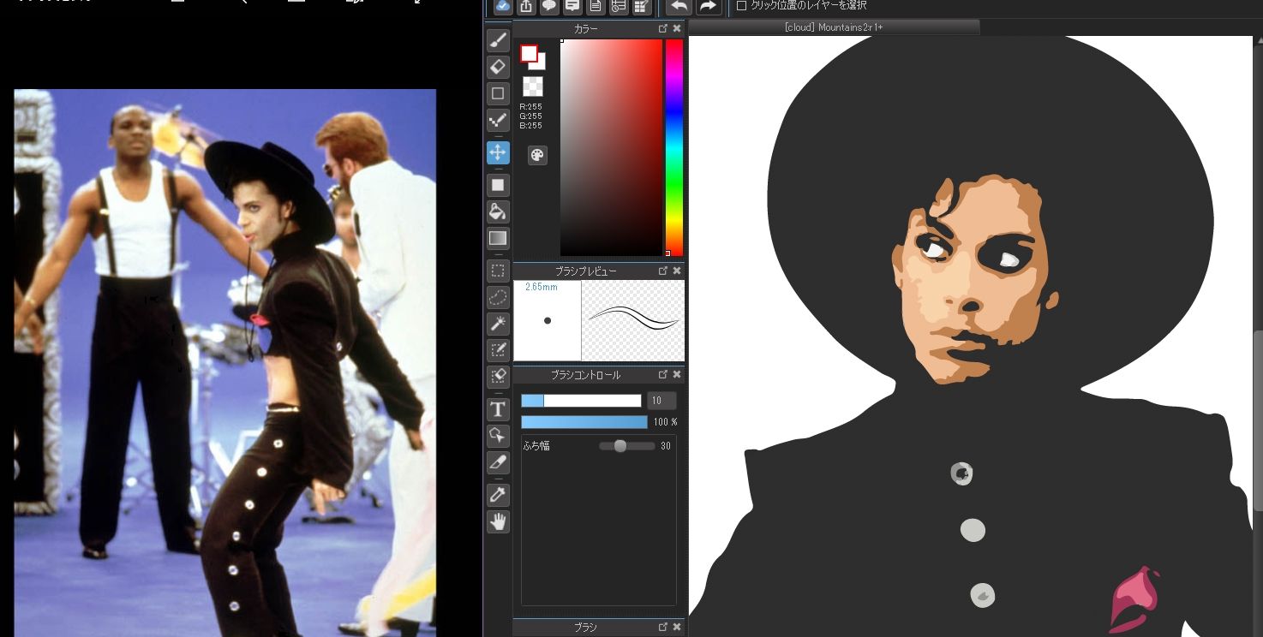1263x637 pixels.
Task: Select the Magic Wand tool
Action: click(498, 324)
